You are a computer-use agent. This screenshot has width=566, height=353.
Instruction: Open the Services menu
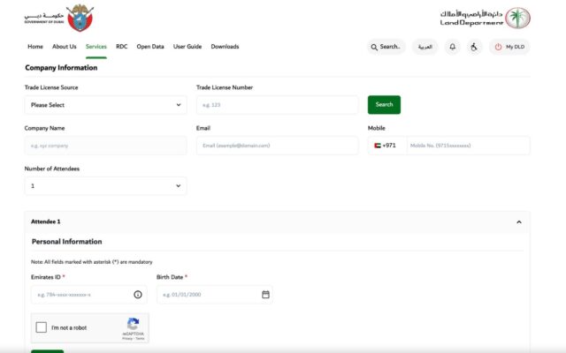point(96,47)
